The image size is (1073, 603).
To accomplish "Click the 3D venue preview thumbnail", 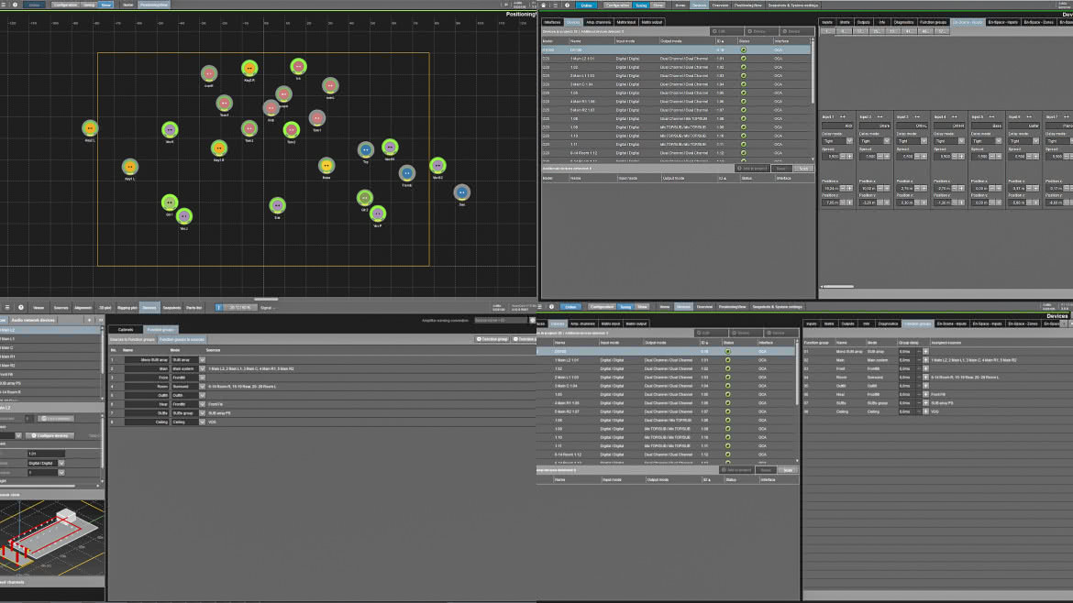I will [x=52, y=538].
